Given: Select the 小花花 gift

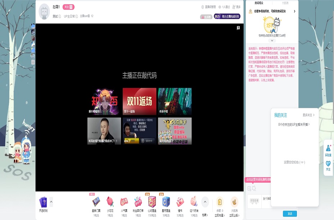Looking at the screenshot, I should click(x=110, y=206).
